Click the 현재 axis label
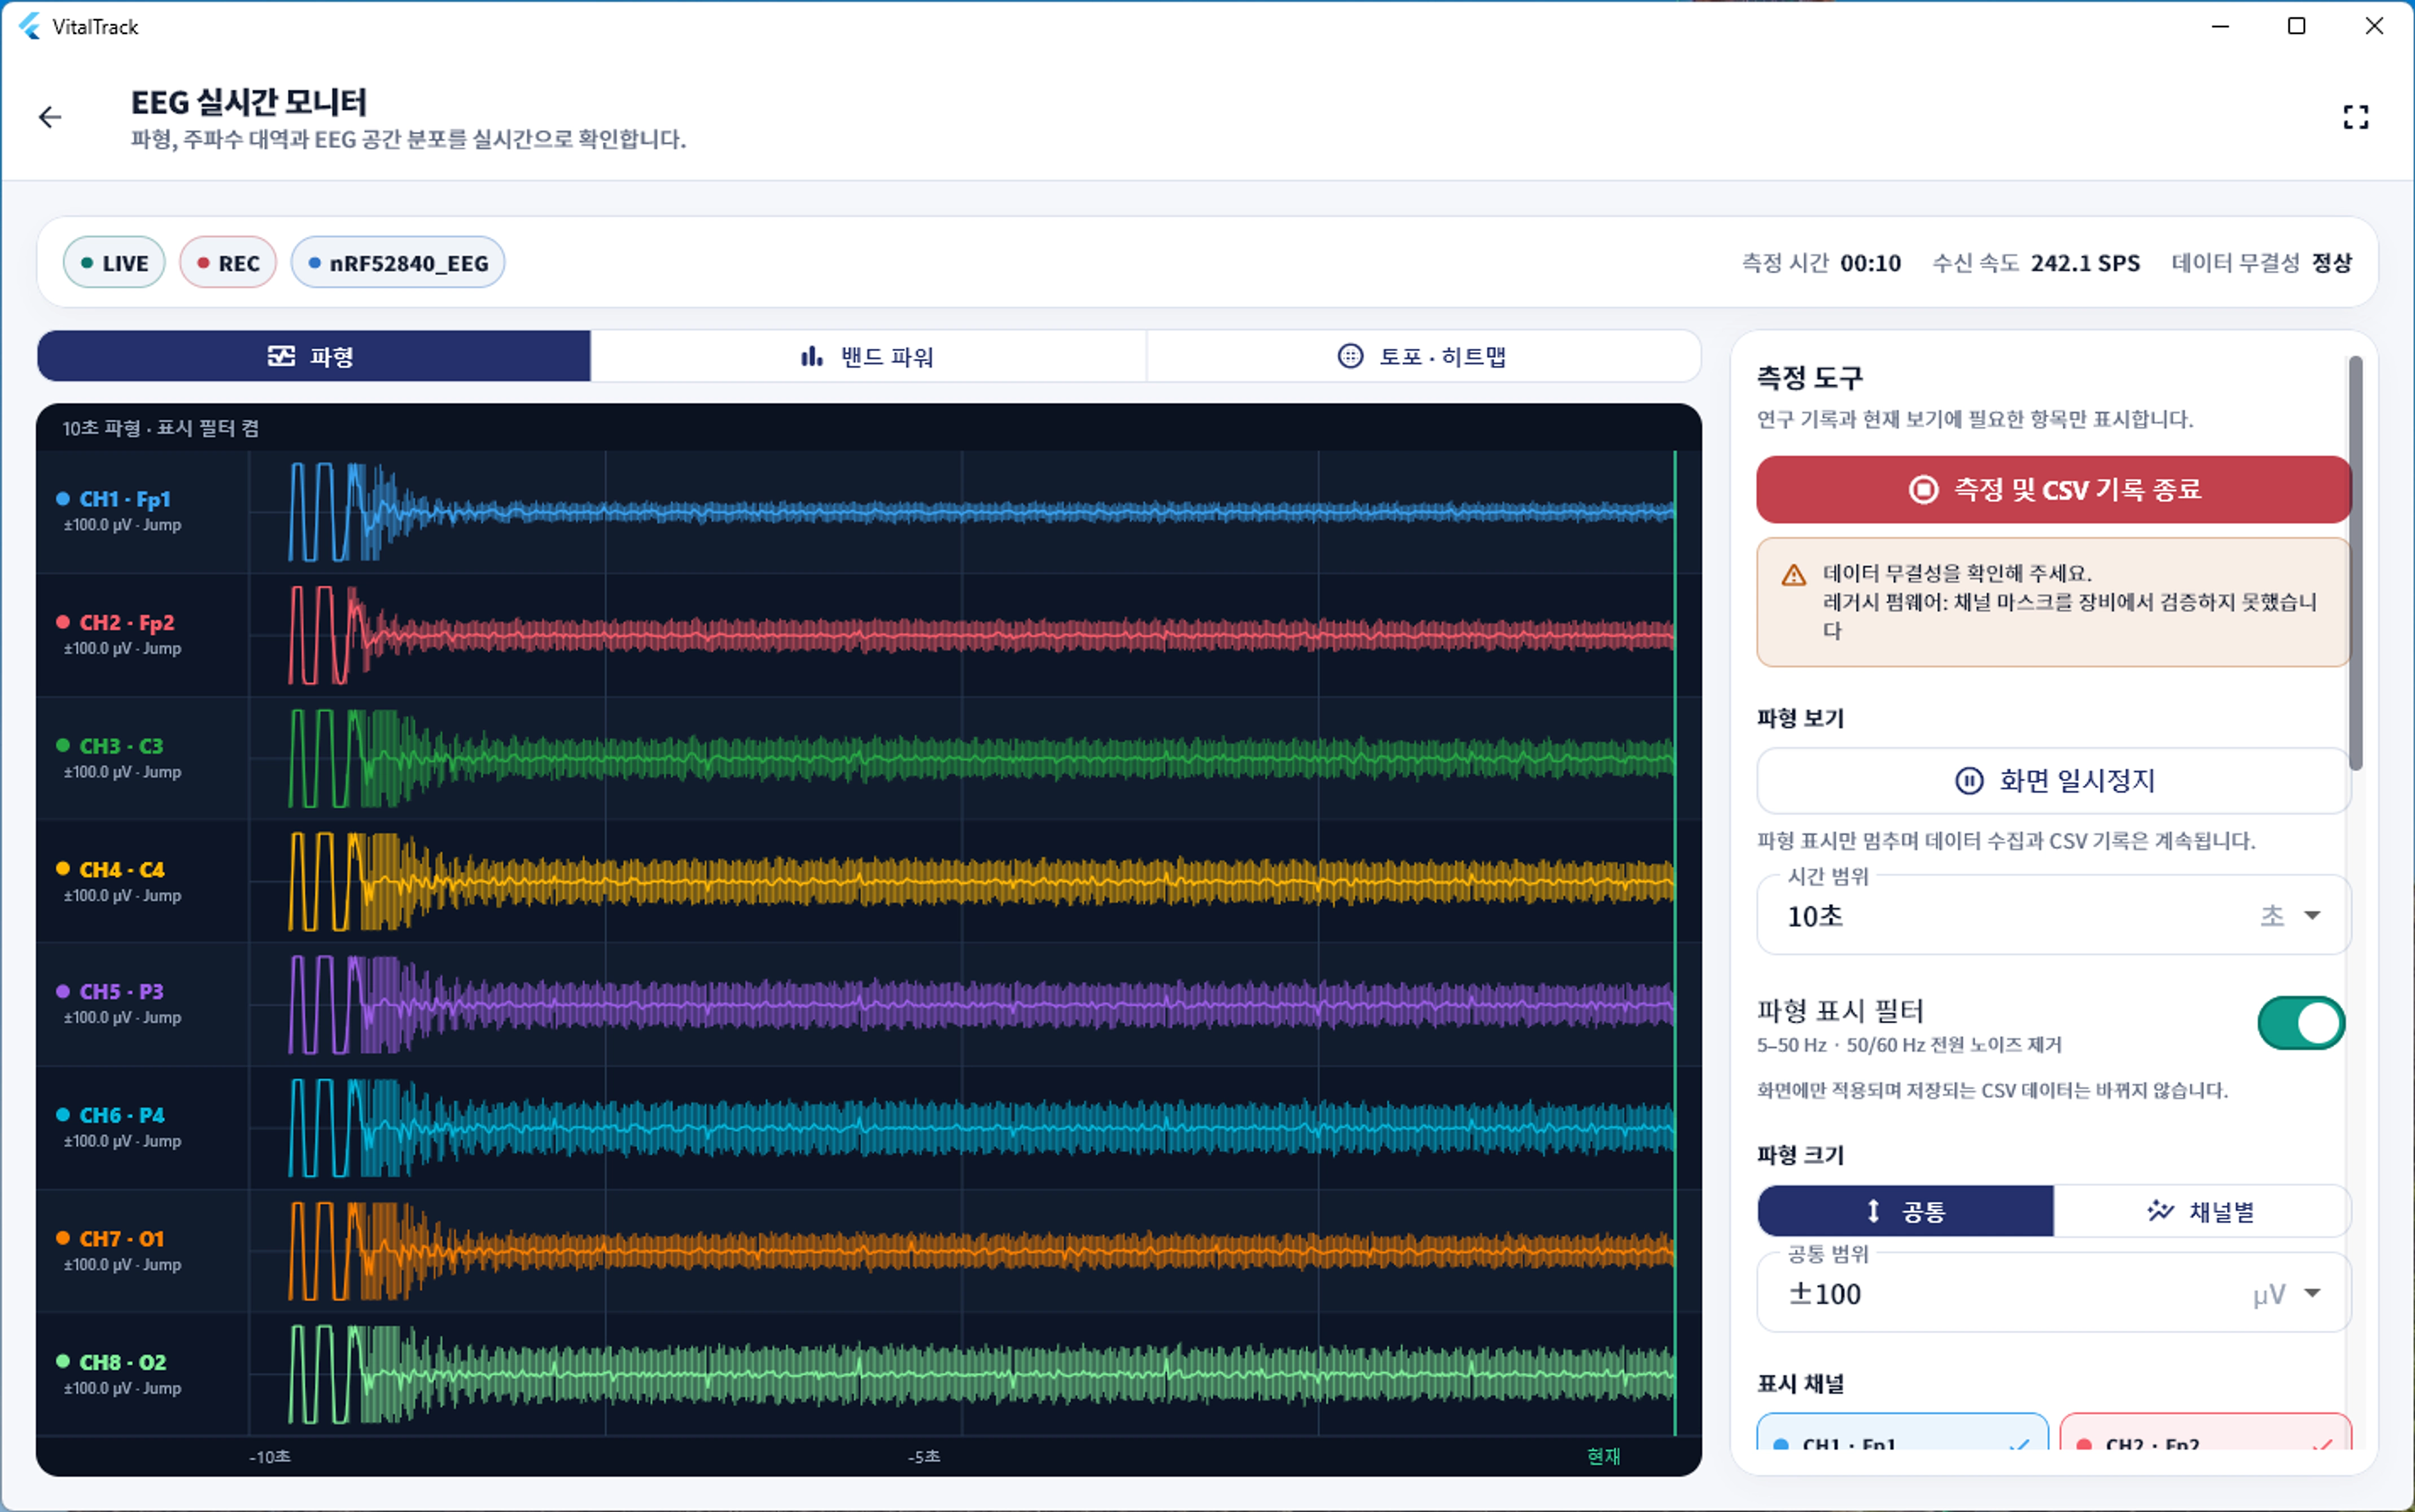Viewport: 2415px width, 1512px height. pyautogui.click(x=1603, y=1457)
